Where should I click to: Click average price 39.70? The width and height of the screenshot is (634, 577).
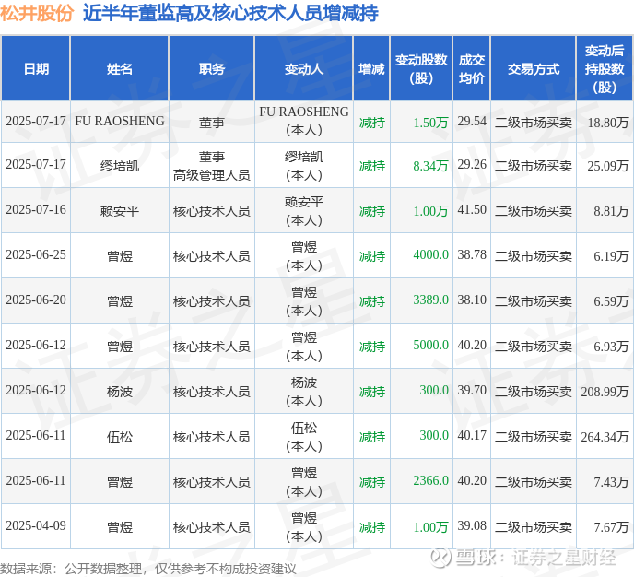[x=472, y=390]
